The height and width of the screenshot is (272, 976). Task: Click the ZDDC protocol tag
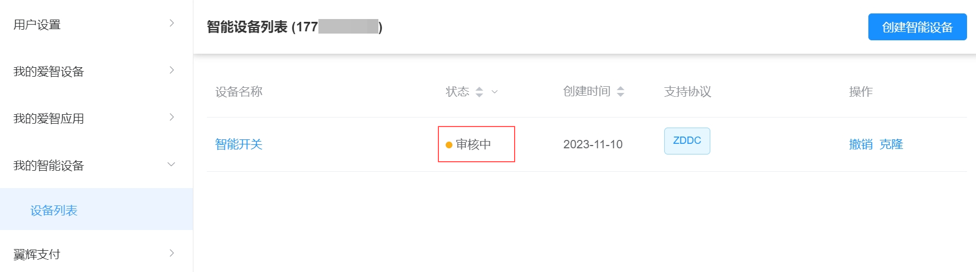[687, 141]
